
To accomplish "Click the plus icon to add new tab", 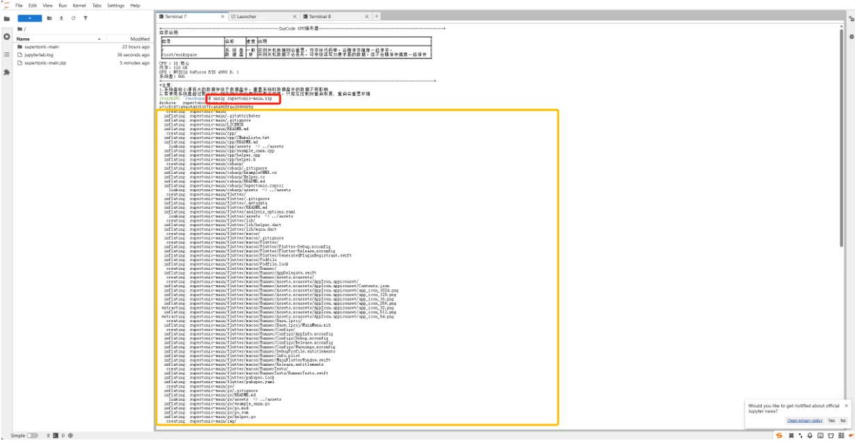I will [377, 16].
